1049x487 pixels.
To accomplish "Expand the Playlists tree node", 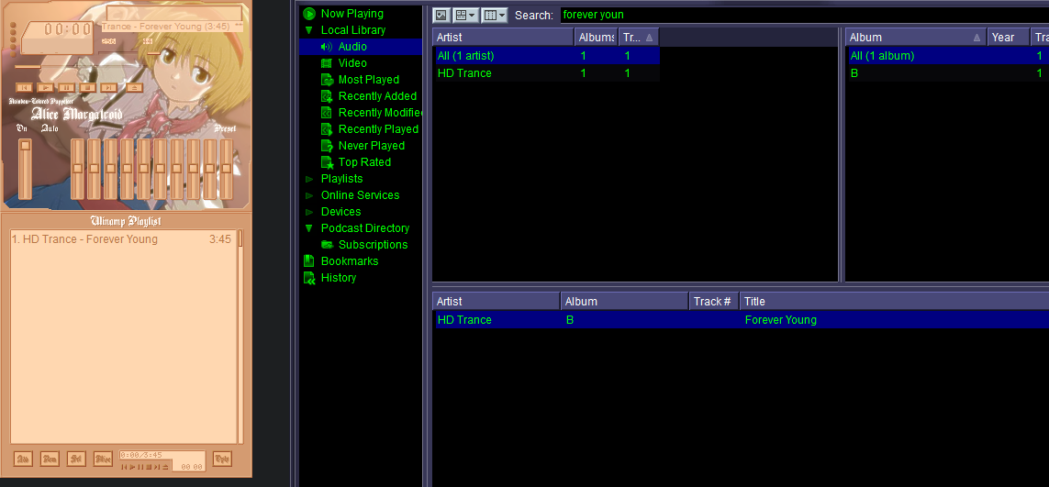I will 309,179.
